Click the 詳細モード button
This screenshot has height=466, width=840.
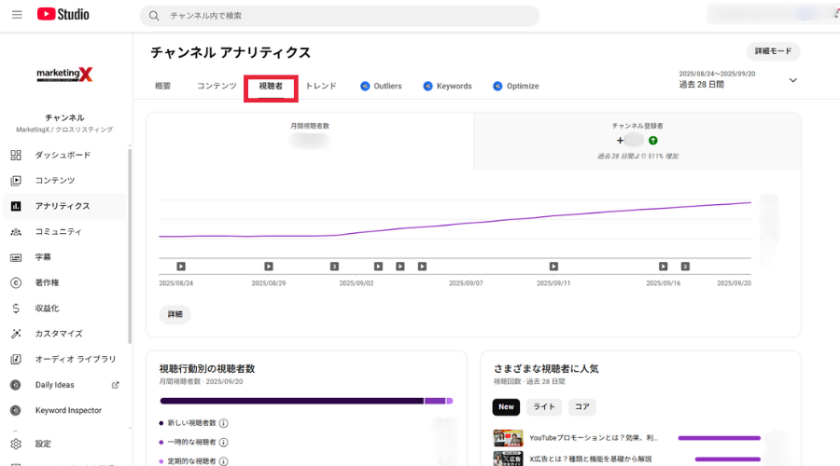(x=773, y=51)
